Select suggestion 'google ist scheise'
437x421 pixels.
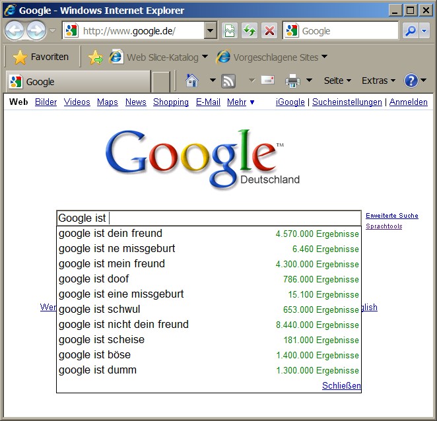[x=209, y=340]
